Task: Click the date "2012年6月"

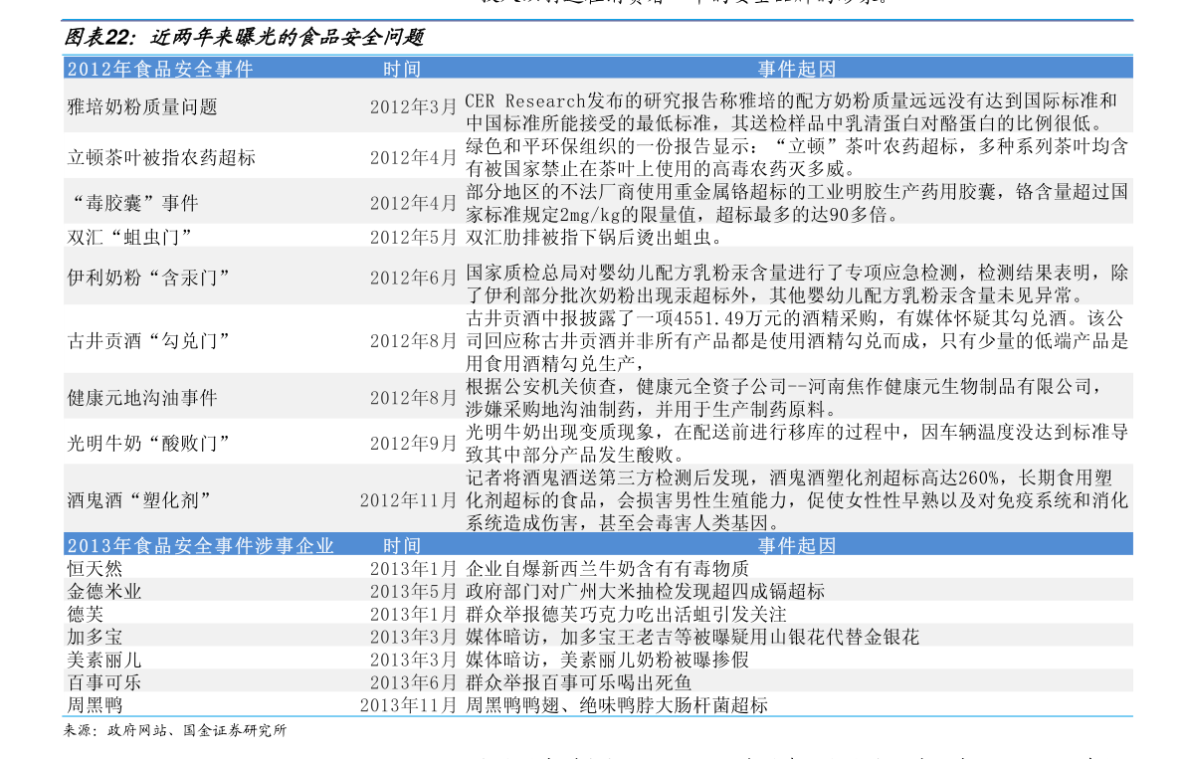Action: click(x=413, y=278)
